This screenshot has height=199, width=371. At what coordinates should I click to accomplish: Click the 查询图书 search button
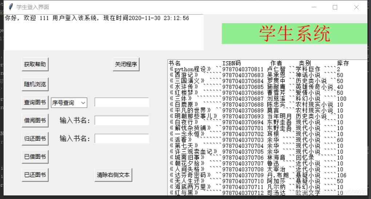35,102
